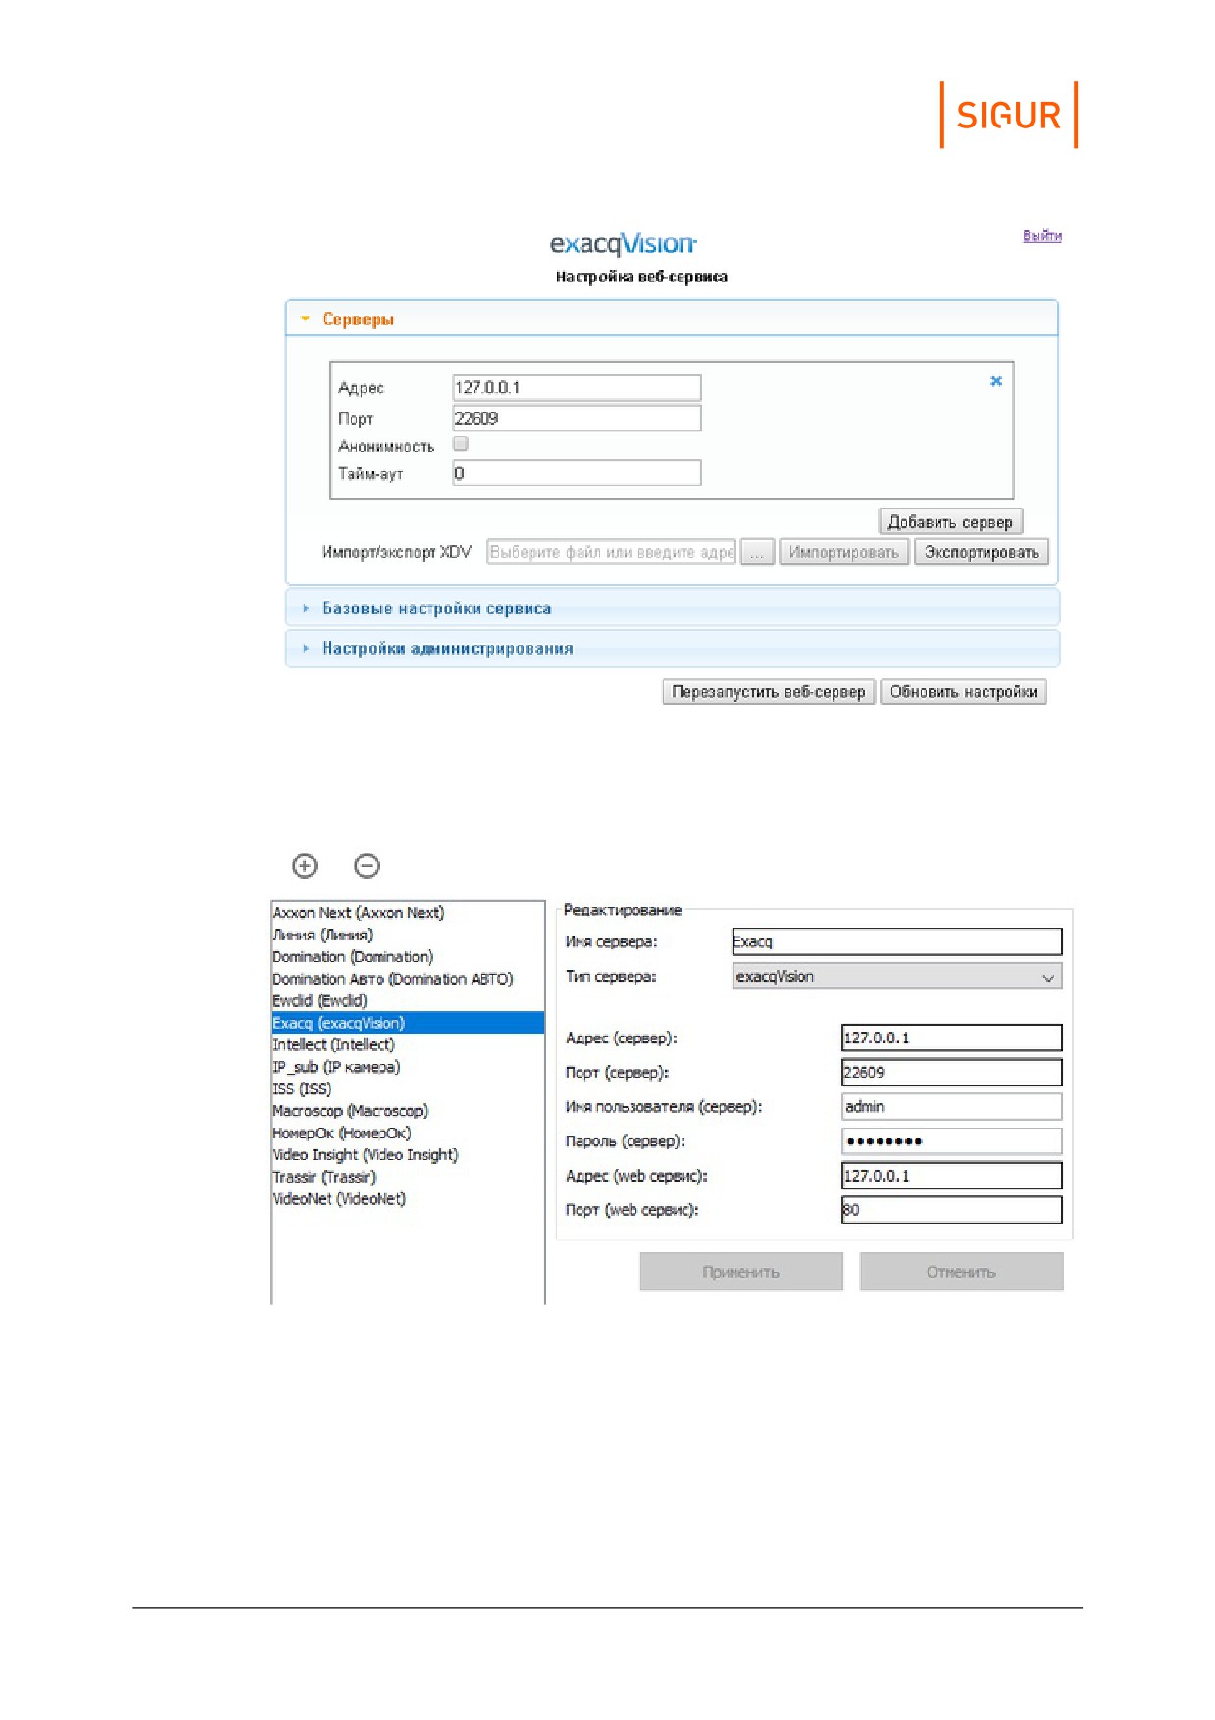The image size is (1215, 1720).
Task: Focus the Адрес (web сервис) field
Action: pos(952,1176)
